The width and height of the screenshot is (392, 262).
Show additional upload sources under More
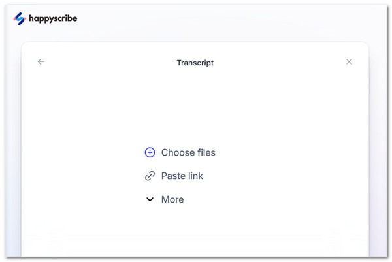pyautogui.click(x=165, y=199)
